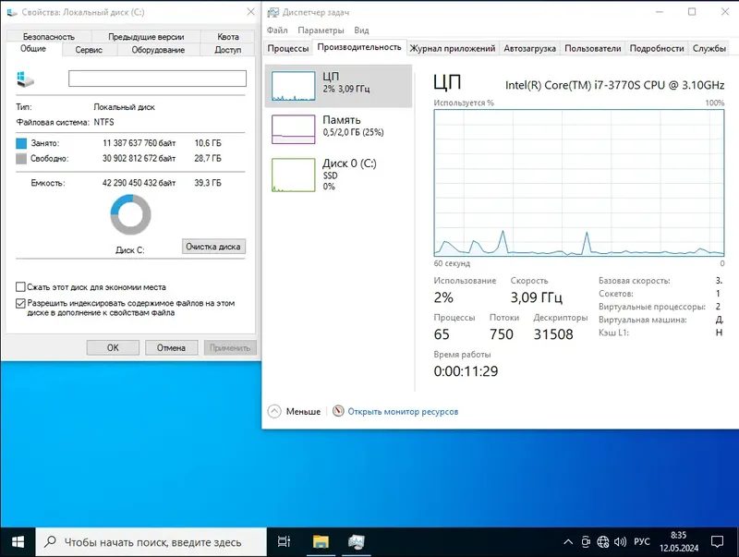Click the CPU usage graph
739x557 pixels.
point(579,183)
